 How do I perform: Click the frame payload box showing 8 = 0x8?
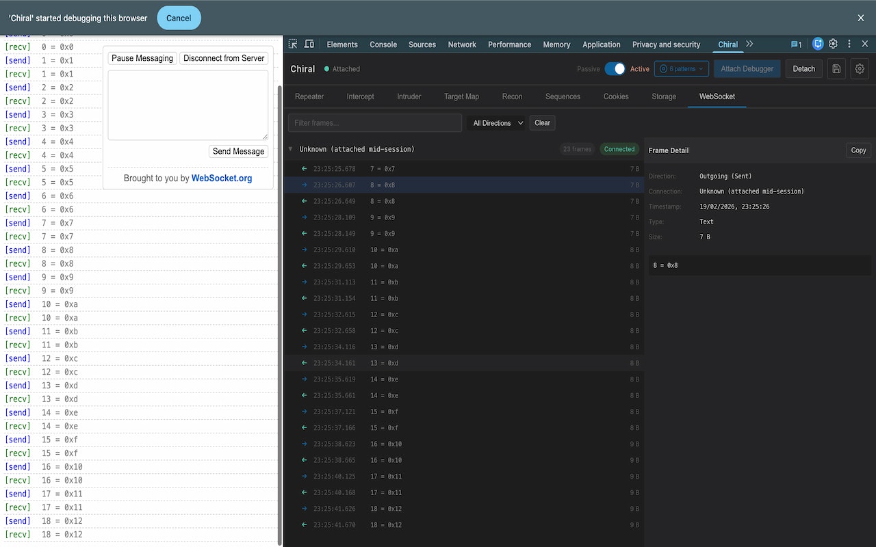tap(760, 265)
